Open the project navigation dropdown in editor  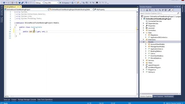tap(27, 10)
